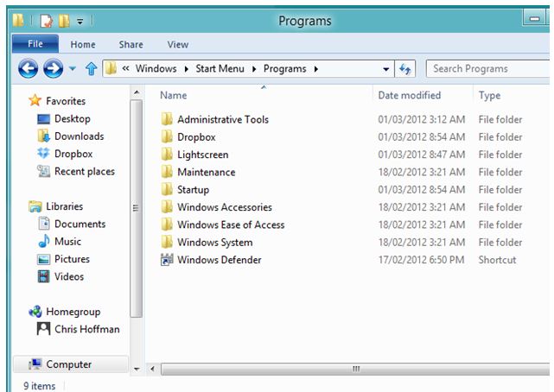
Task: Click the file list horizontal scrollbar thumb
Action: click(355, 369)
